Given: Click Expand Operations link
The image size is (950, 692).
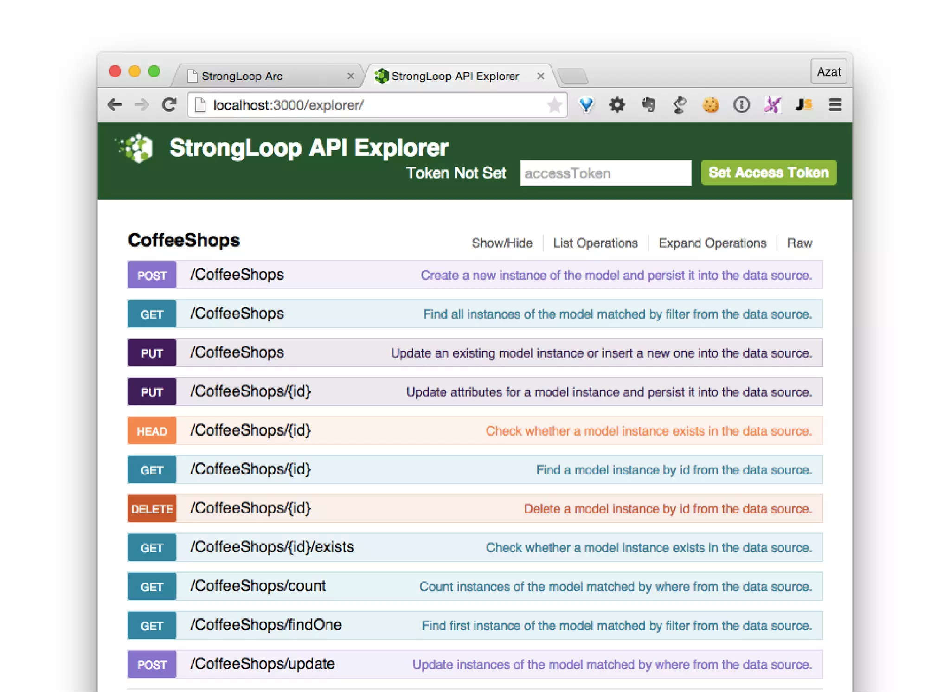Looking at the screenshot, I should click(x=712, y=243).
